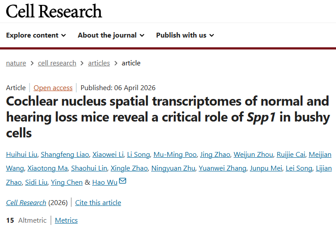Screen dimensions: 336x228
Task: Expand the Explore content menu
Action: 36,35
